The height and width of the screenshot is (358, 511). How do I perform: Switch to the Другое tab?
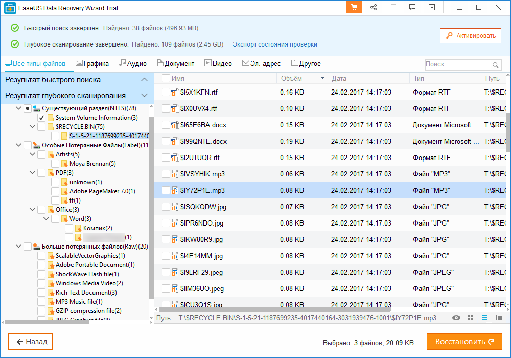coord(306,63)
